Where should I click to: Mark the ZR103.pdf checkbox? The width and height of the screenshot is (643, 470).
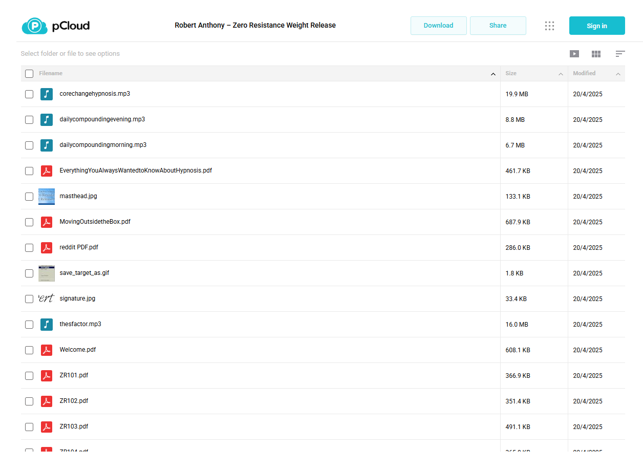click(x=29, y=427)
